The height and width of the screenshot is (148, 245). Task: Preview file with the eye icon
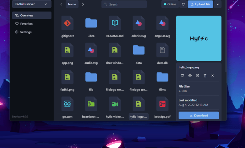coord(190,76)
